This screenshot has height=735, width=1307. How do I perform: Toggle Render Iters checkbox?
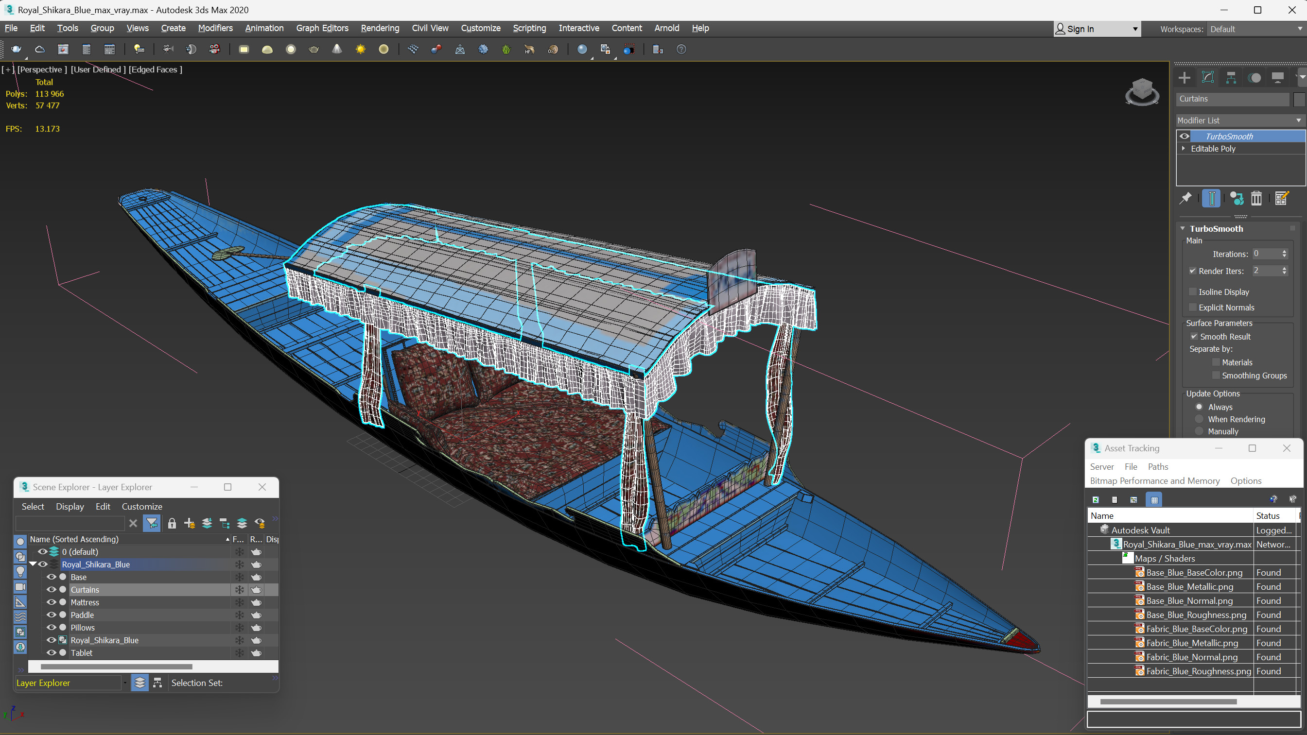pos(1192,271)
